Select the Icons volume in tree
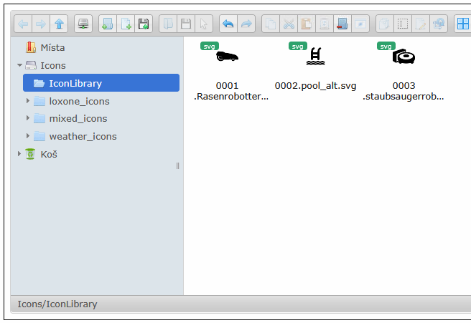Screen dimensions: 471x323 tap(45, 65)
